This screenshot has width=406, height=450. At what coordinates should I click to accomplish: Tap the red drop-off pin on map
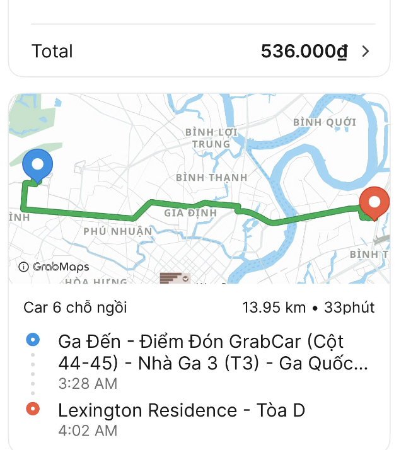pos(374,203)
